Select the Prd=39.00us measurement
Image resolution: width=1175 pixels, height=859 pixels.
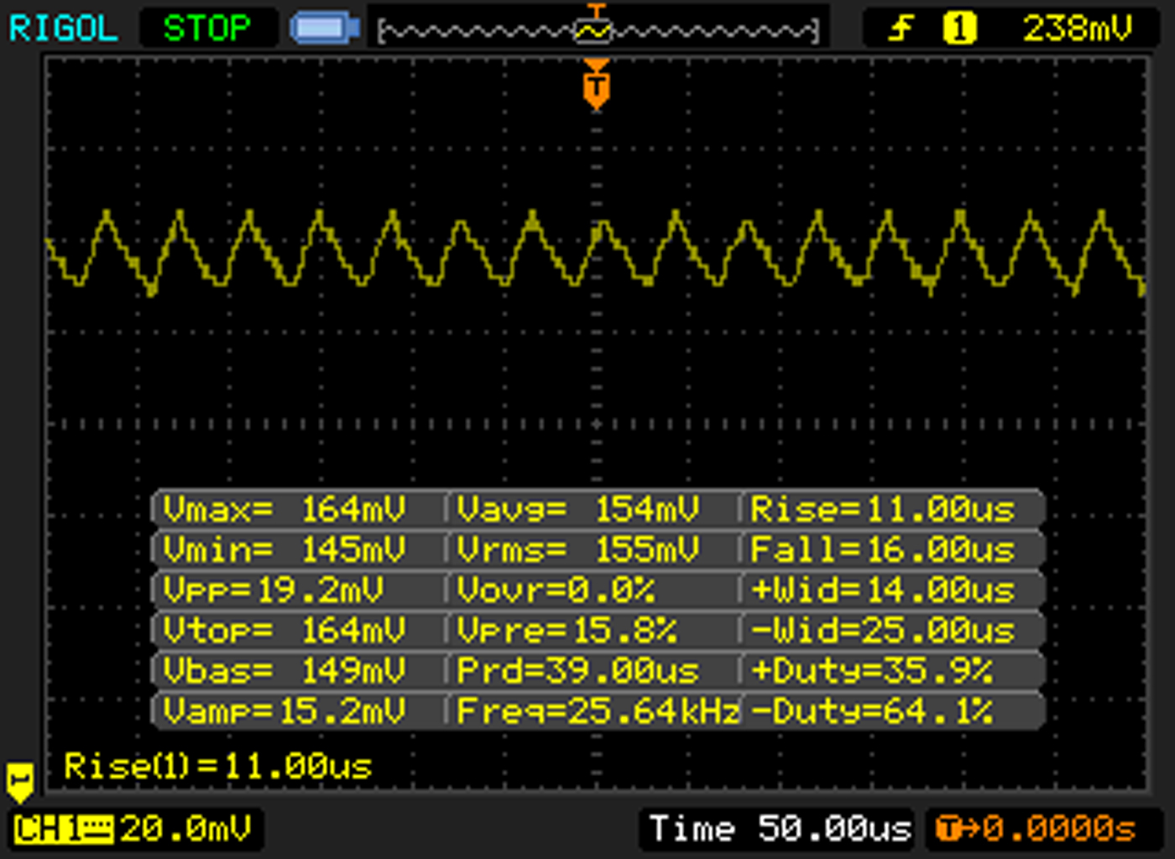577,670
